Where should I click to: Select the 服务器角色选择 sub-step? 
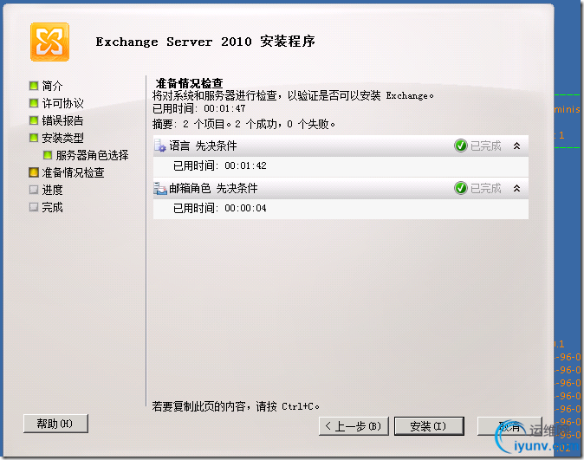click(92, 155)
